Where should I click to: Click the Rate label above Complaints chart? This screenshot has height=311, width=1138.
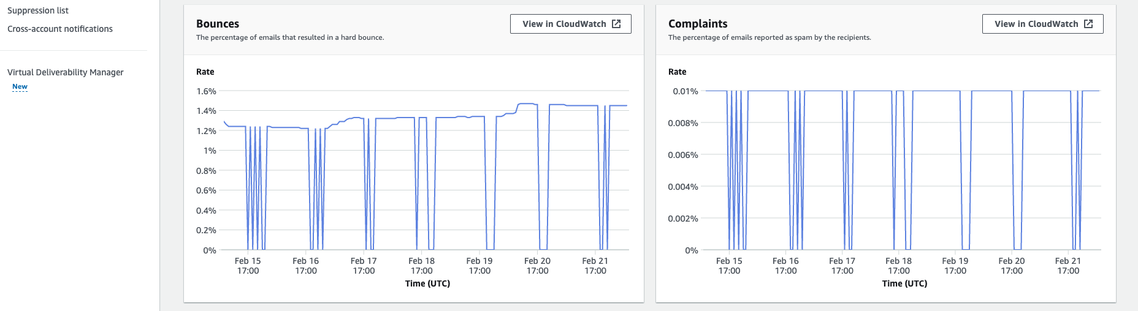678,72
